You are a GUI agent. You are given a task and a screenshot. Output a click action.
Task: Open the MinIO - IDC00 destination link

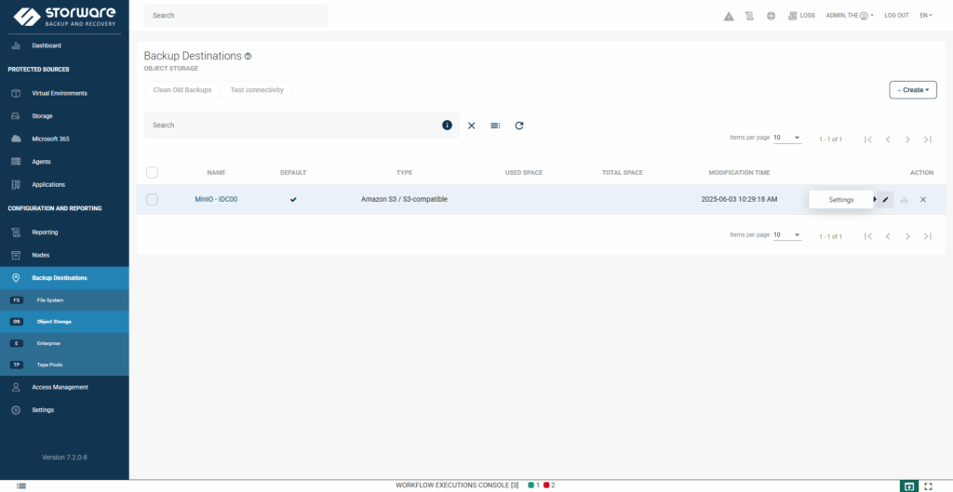point(216,199)
